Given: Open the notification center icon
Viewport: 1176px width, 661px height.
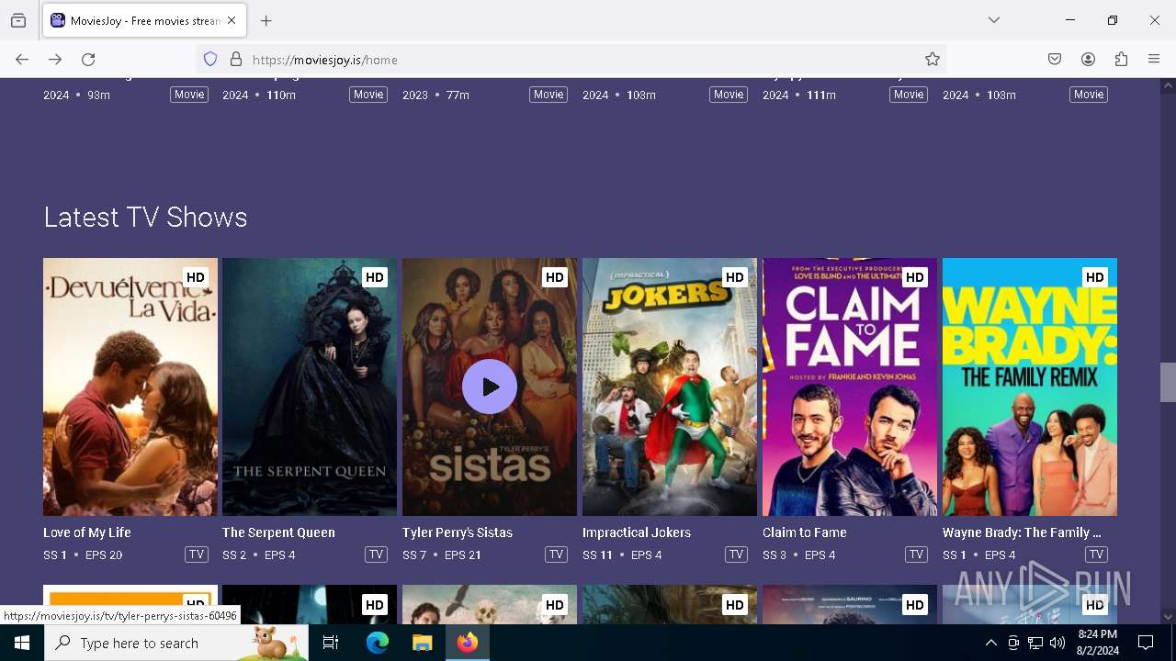Looking at the screenshot, I should pos(1146,643).
